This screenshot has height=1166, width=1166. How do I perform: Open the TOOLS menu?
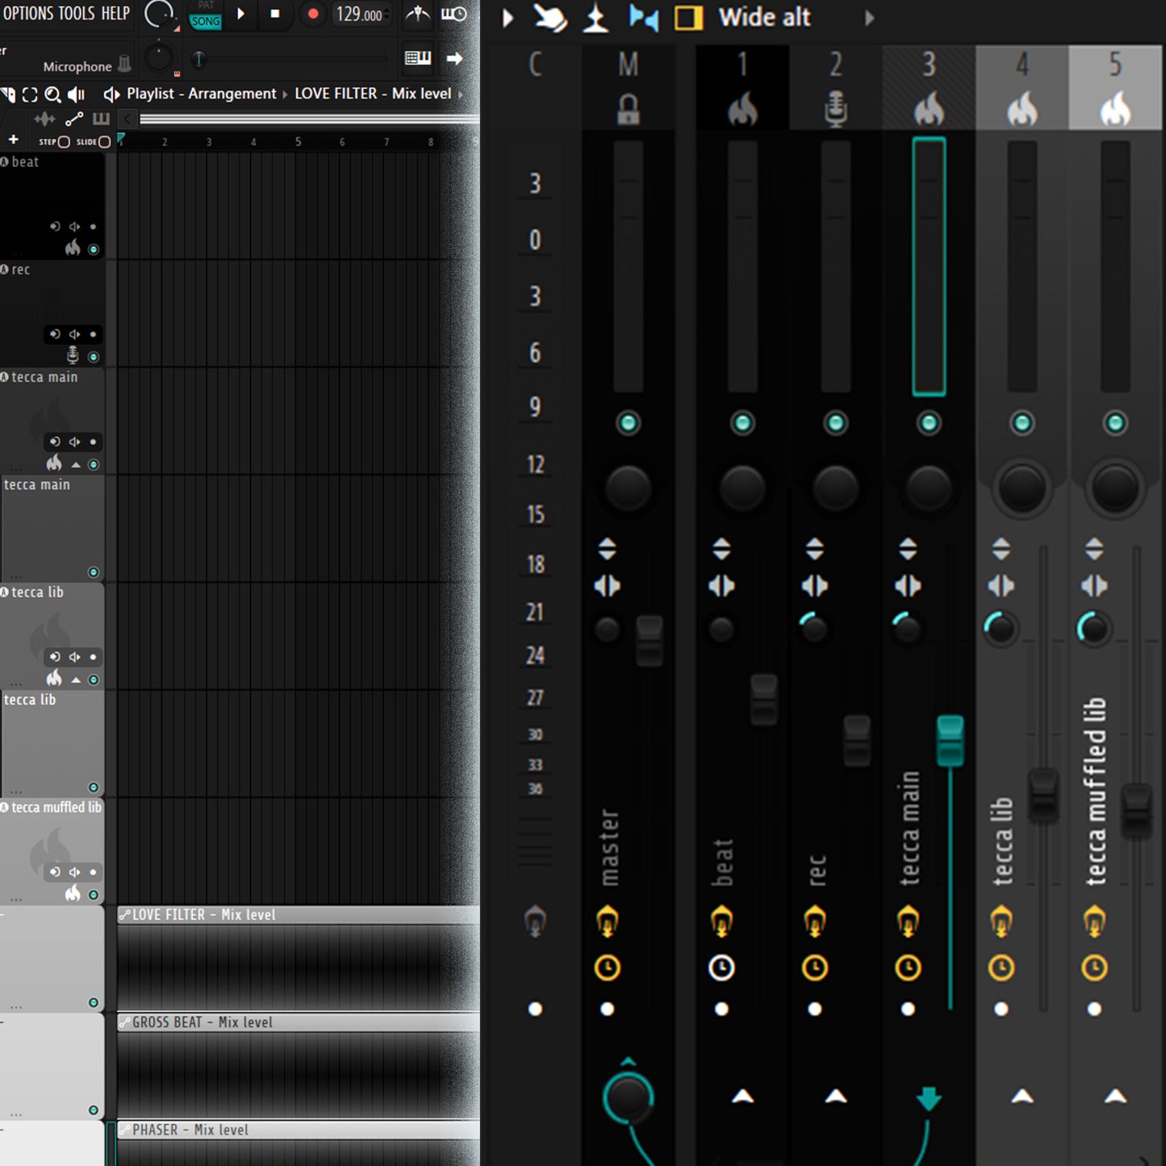coord(77,13)
